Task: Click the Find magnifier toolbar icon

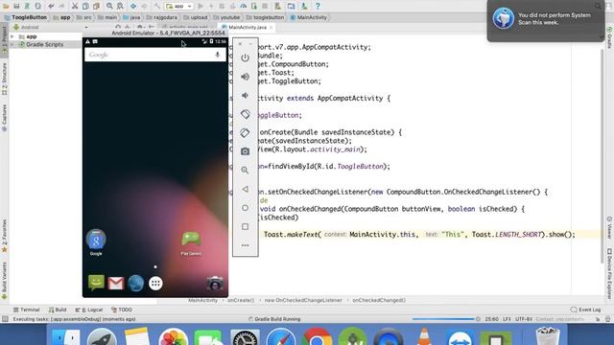Action: pyautogui.click(x=109, y=6)
